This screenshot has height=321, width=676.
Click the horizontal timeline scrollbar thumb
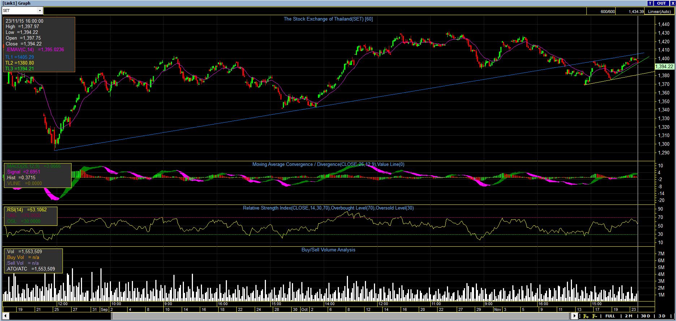[341, 316]
